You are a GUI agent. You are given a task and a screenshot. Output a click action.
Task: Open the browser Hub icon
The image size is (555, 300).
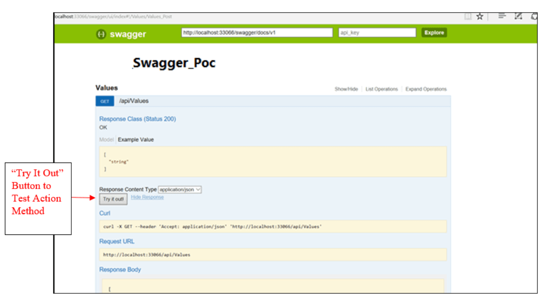502,16
